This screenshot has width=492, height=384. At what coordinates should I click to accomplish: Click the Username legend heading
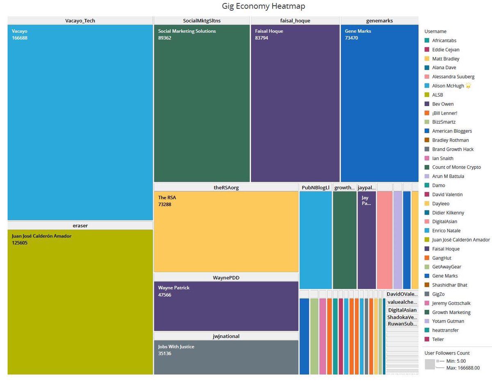point(435,32)
